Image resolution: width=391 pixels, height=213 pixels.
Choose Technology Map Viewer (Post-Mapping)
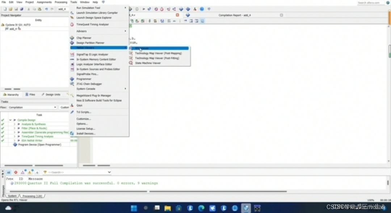pos(159,53)
